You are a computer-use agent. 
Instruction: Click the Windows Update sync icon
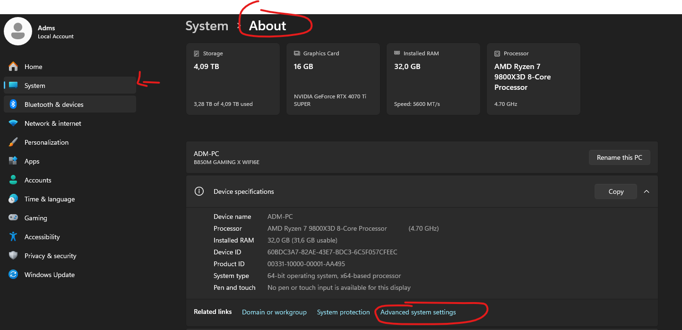(x=13, y=275)
